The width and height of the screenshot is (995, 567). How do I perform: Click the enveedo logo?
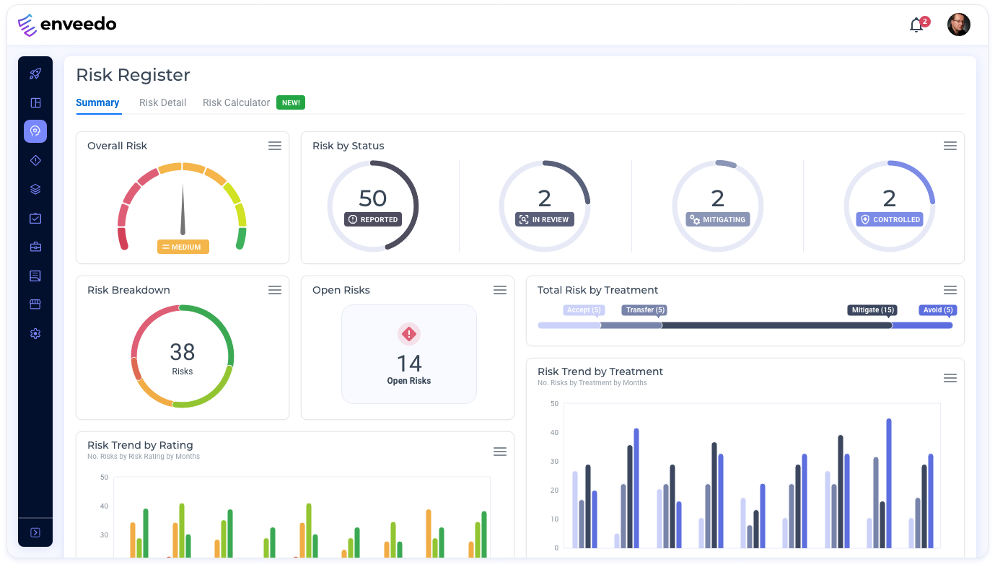coord(66,24)
